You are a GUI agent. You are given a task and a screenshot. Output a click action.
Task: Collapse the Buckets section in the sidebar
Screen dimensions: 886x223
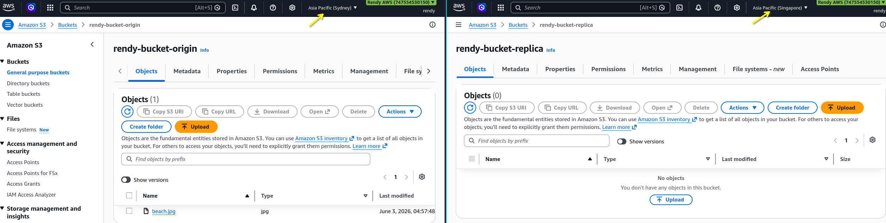2,61
